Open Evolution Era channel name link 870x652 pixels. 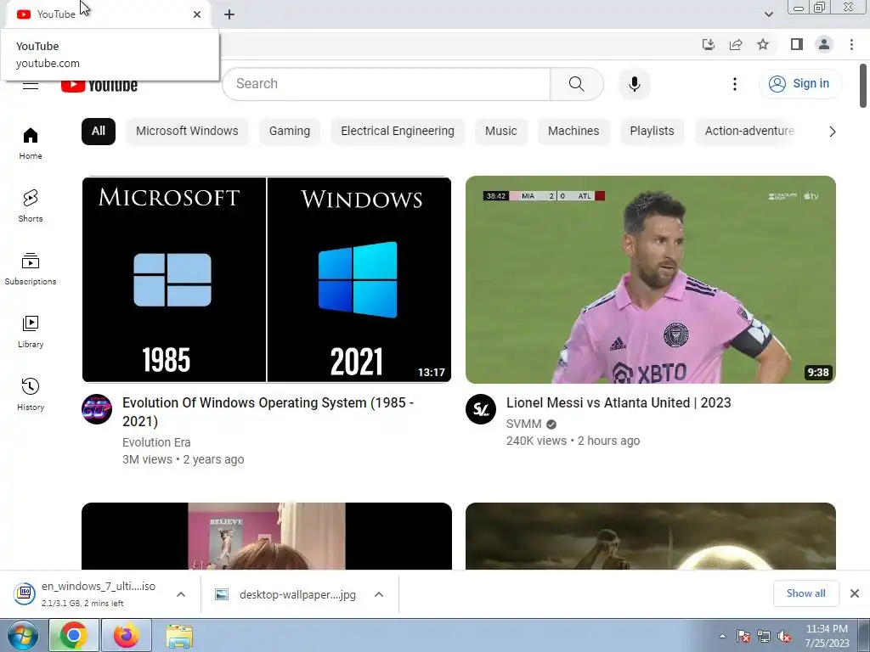tap(156, 442)
